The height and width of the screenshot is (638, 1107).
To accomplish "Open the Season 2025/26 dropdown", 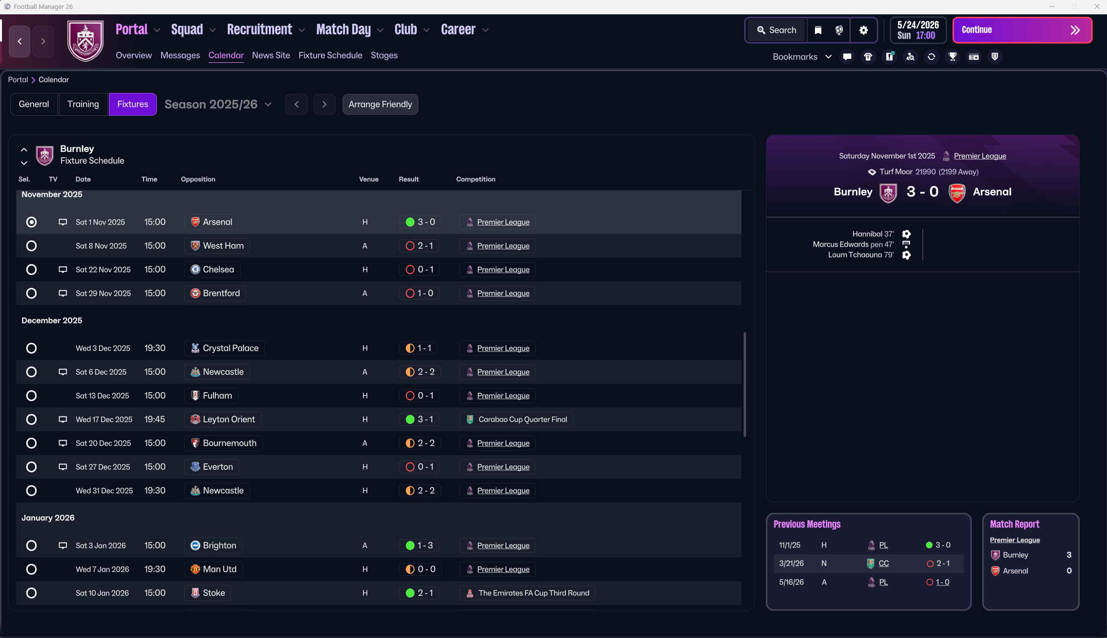I will (x=218, y=104).
